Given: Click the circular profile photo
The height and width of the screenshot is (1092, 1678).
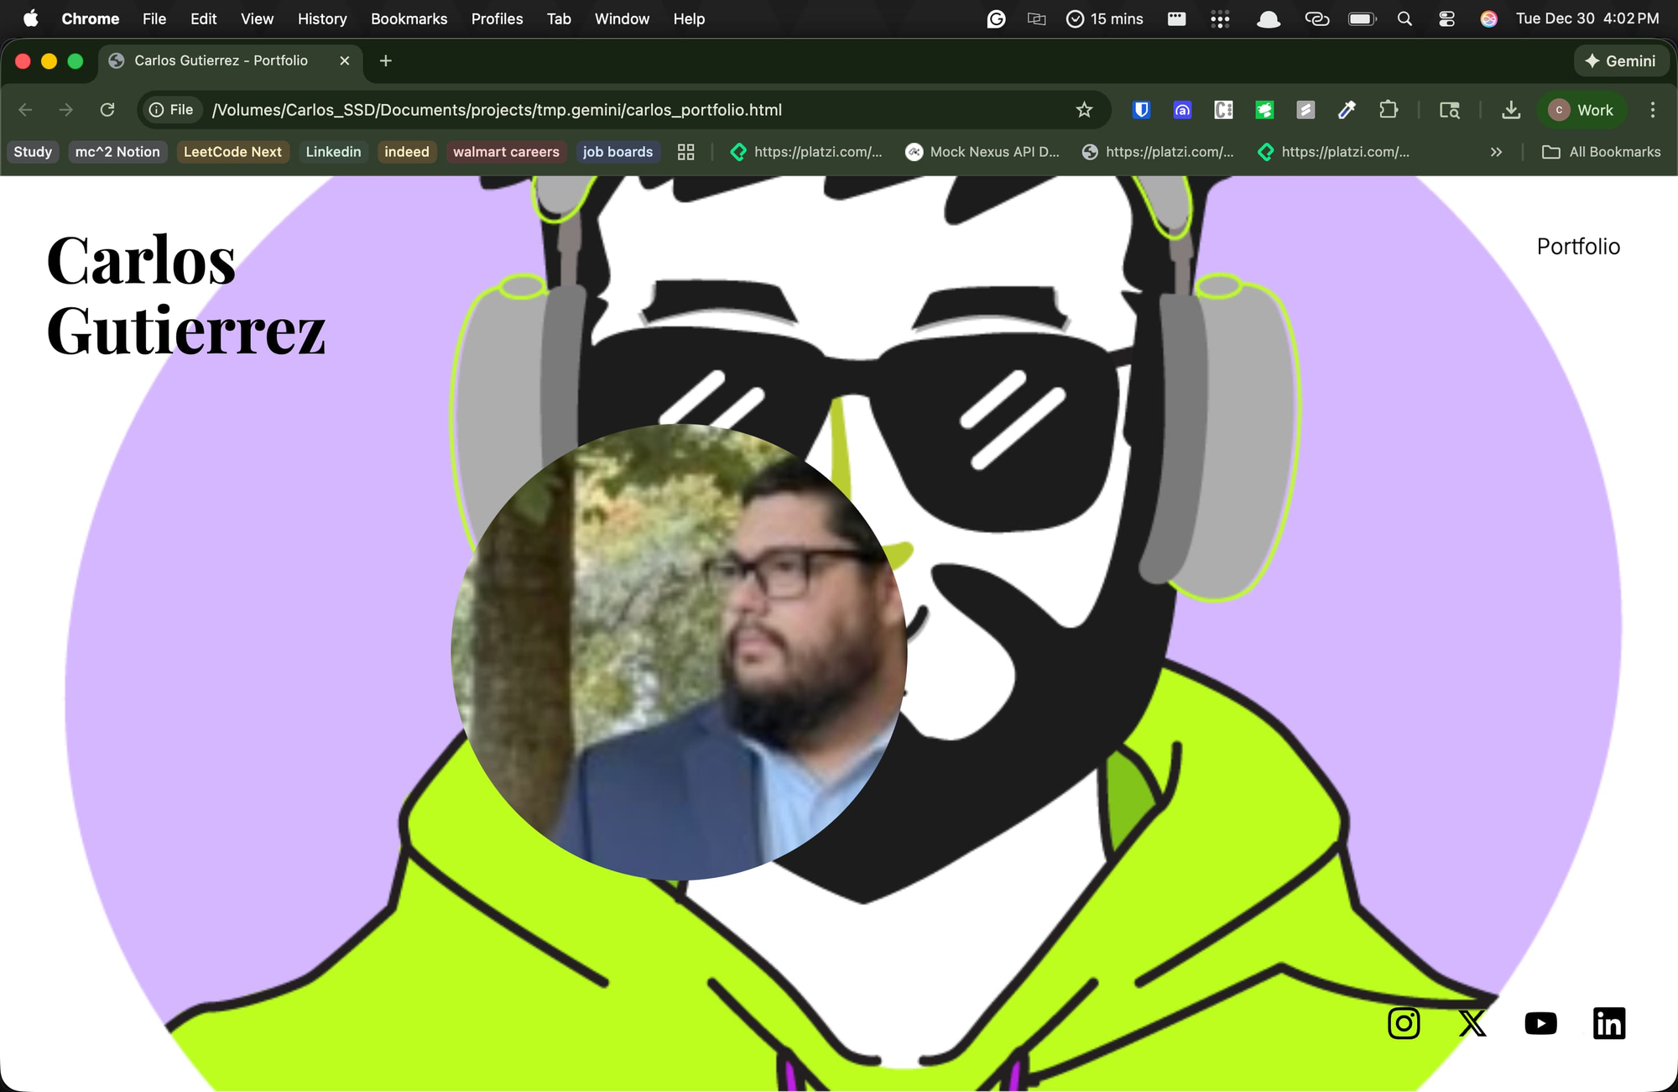Looking at the screenshot, I should click(x=679, y=652).
